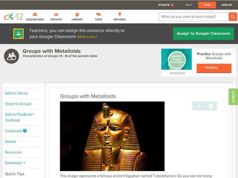Open the Resources link
This screenshot has height=178, width=238.
(13, 152)
